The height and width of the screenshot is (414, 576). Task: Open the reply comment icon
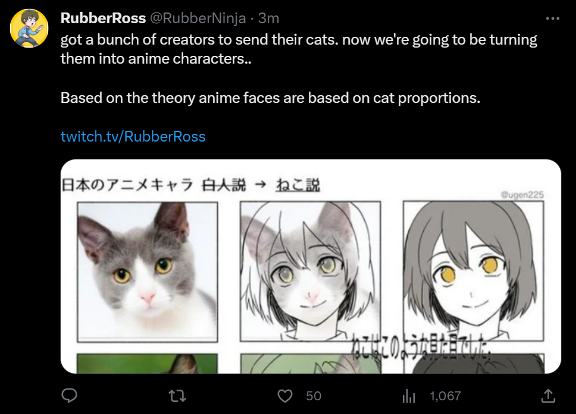pyautogui.click(x=69, y=396)
